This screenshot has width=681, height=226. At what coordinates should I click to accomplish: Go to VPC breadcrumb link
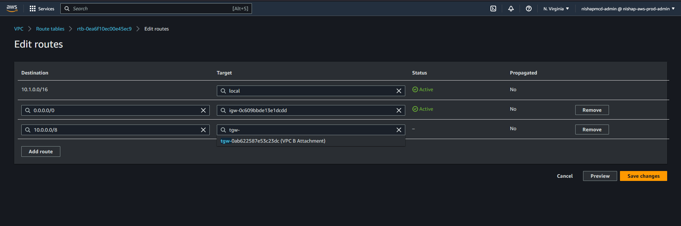tap(19, 29)
